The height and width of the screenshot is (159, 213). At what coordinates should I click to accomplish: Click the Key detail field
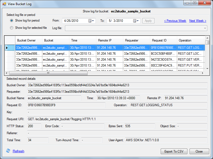click(x=117, y=112)
